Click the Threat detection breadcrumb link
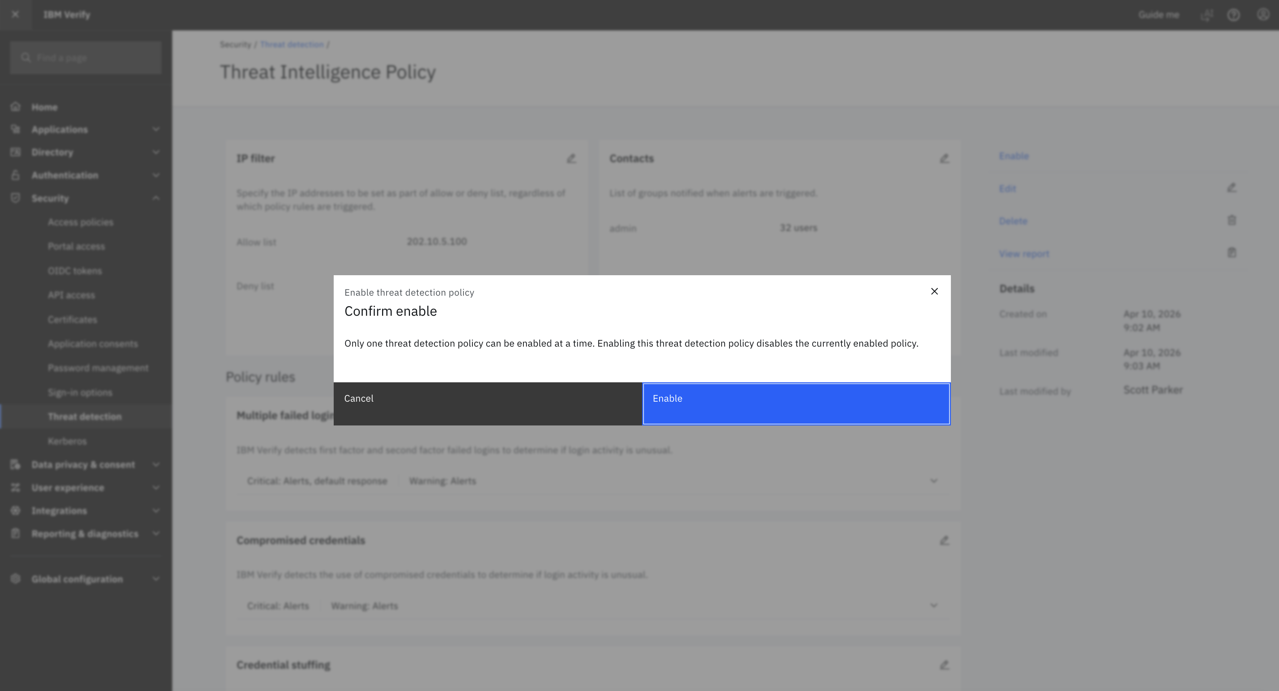1279x691 pixels. pos(291,44)
